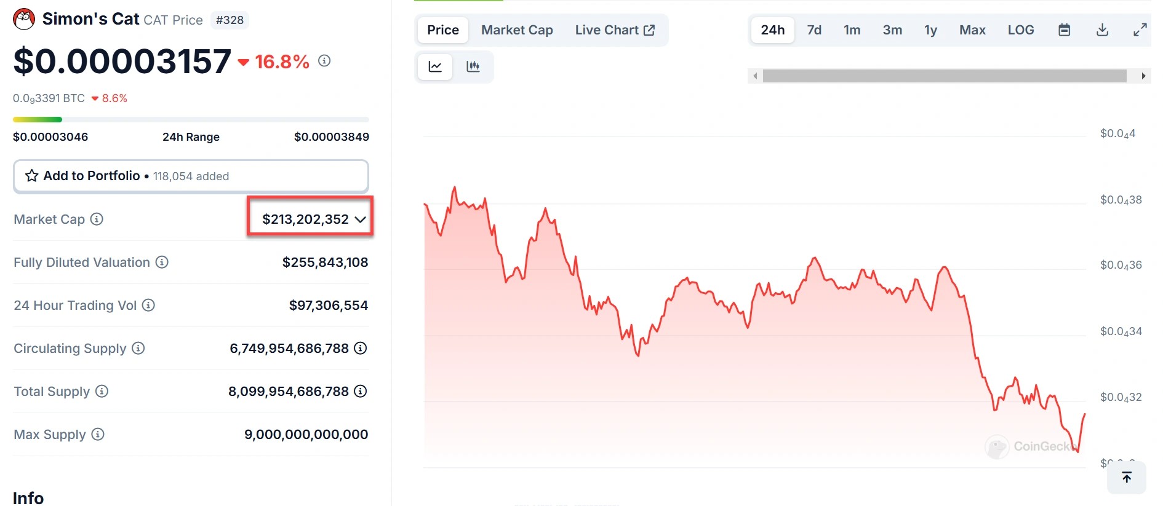
Task: Click info icon beside 16.8% price change
Action: point(324,61)
